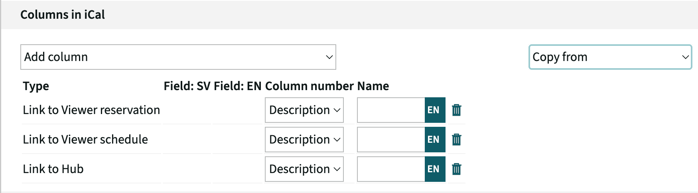The width and height of the screenshot is (698, 193).
Task: Delete the Link to Viewer schedule row
Action: (457, 140)
